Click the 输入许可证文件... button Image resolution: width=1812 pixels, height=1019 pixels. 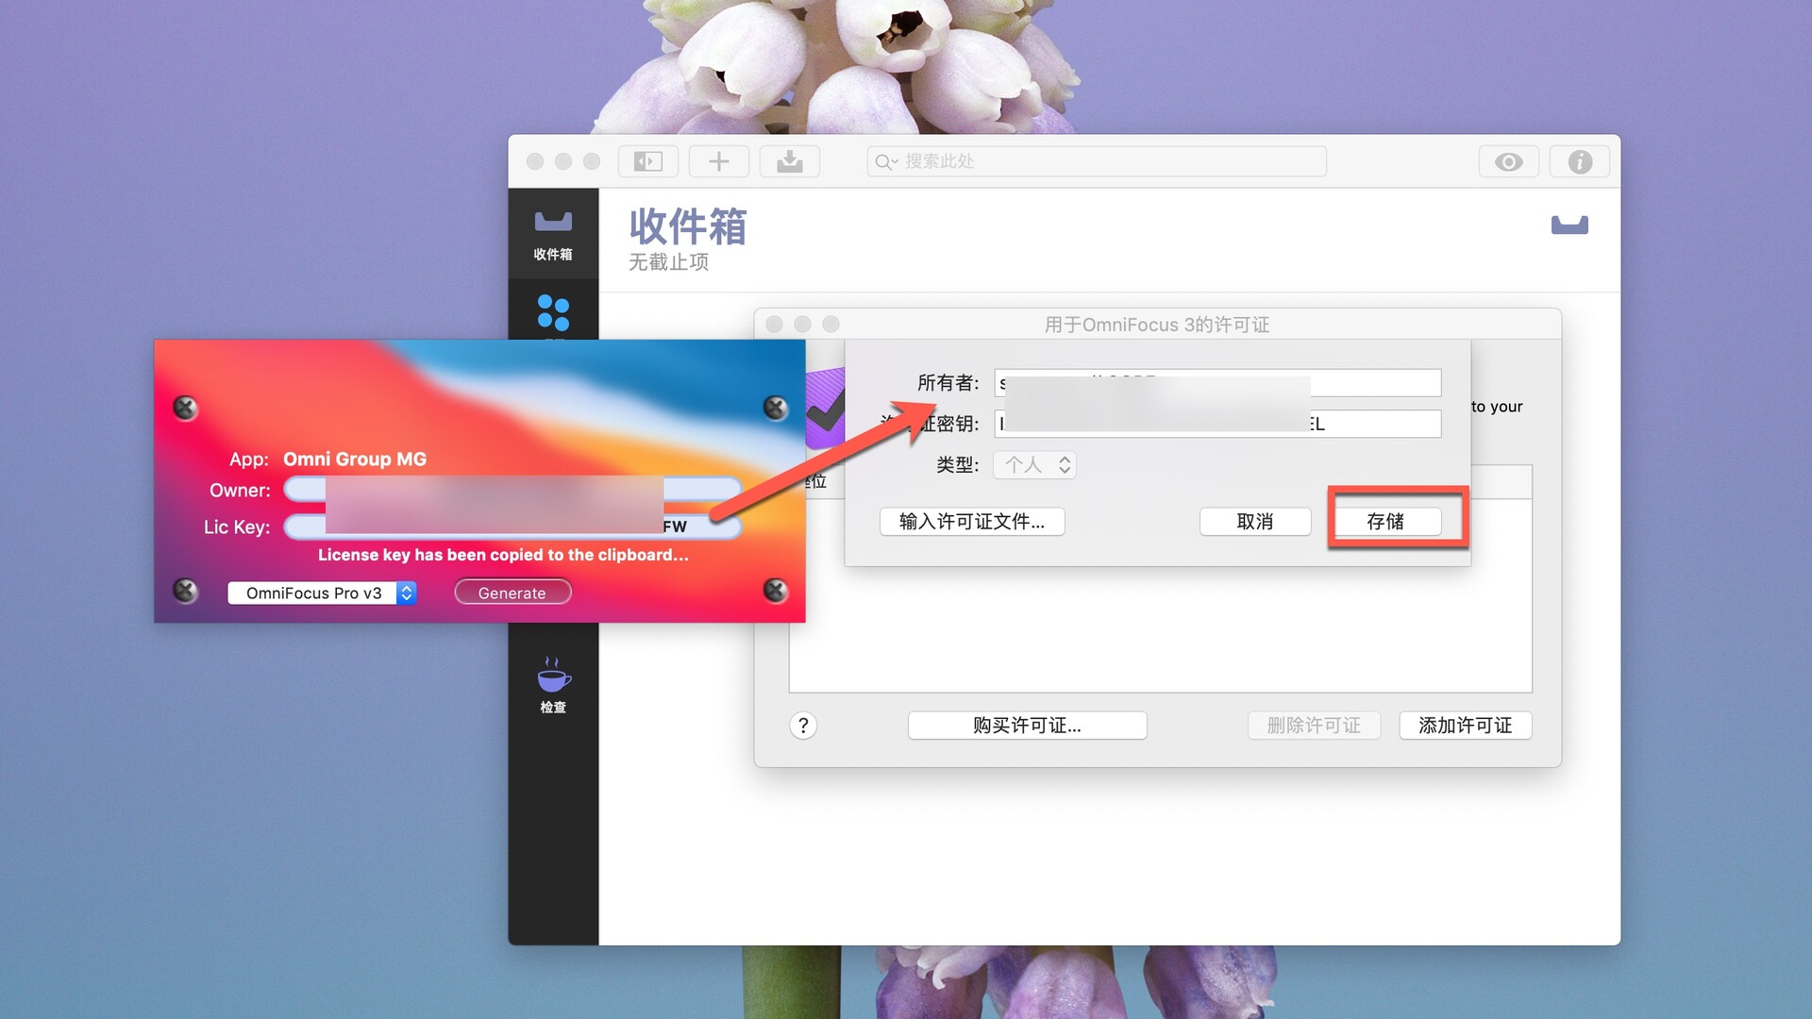point(972,522)
